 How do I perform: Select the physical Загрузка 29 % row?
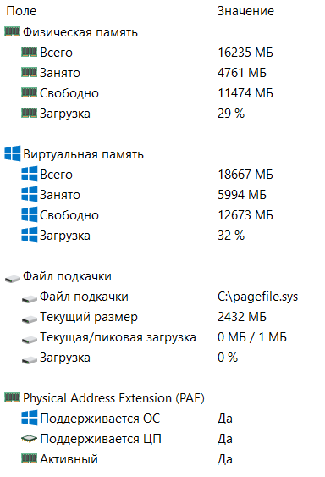162,114
